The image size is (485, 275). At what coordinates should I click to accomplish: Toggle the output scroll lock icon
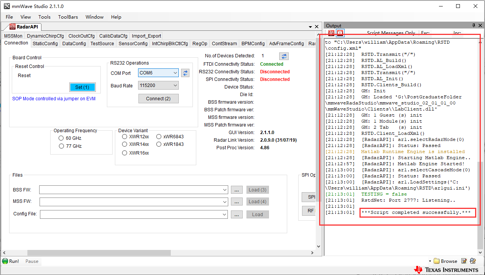[340, 33]
